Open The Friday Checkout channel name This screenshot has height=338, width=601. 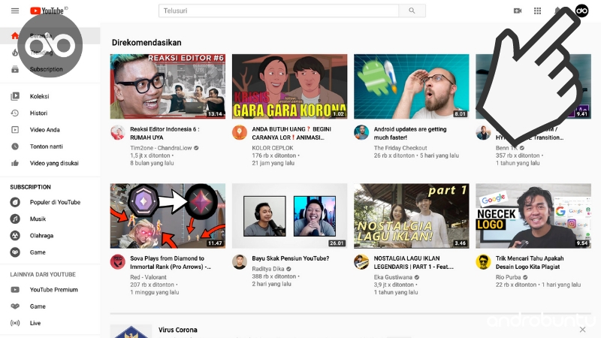(x=400, y=148)
